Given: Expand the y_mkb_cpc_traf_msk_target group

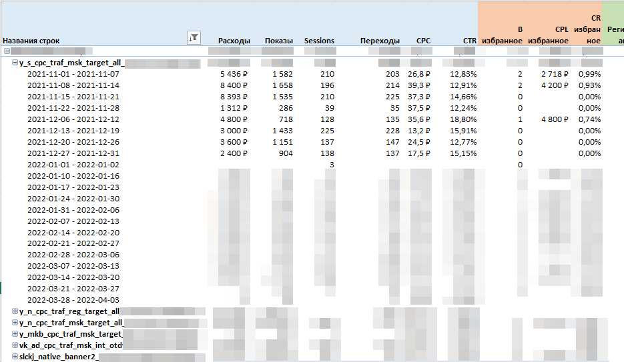Looking at the screenshot, I should point(15,334).
